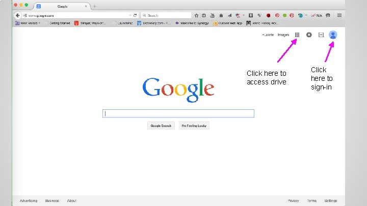
Task: Close the Google tab
Action: tap(86, 6)
